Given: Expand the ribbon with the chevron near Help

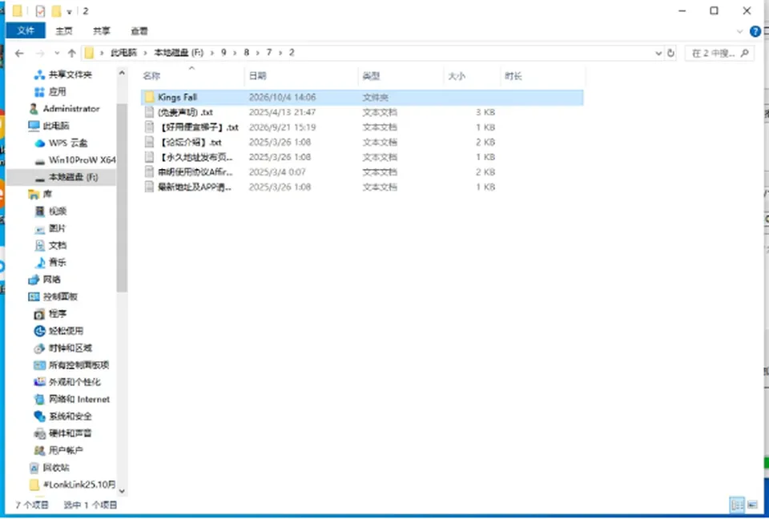Looking at the screenshot, I should pos(740,31).
